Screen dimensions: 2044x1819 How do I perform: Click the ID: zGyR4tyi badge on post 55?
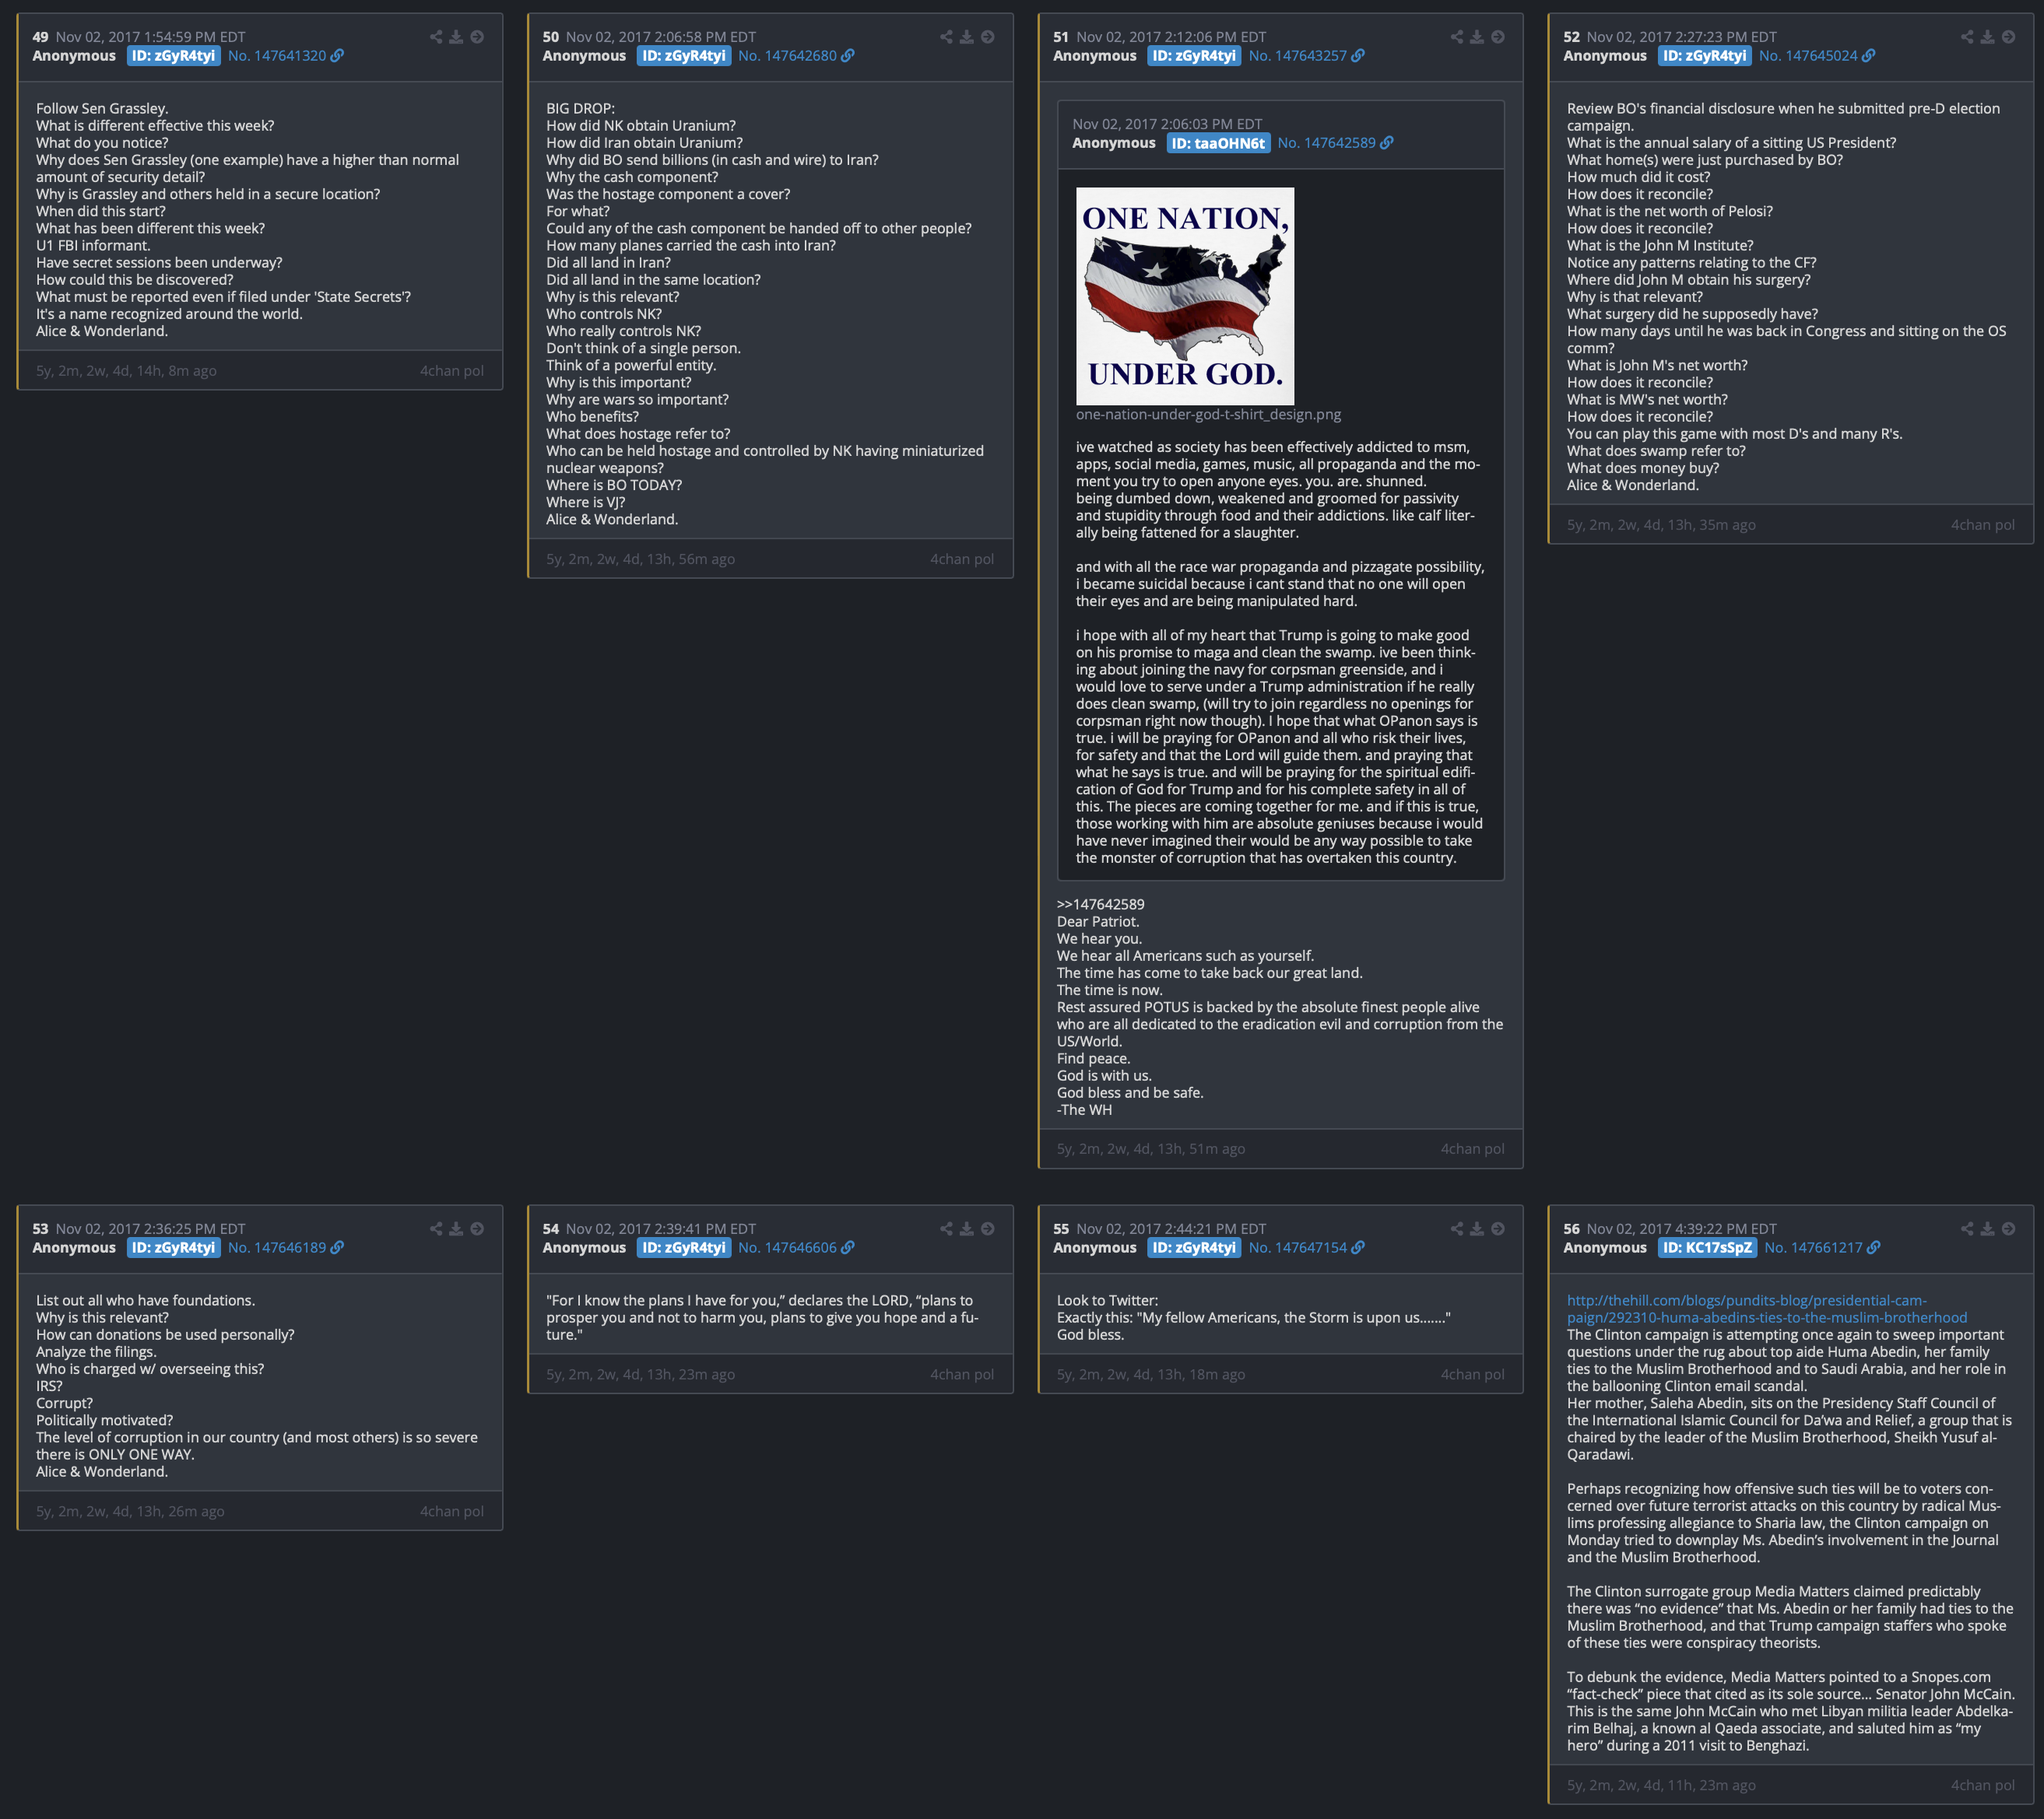(1194, 1247)
